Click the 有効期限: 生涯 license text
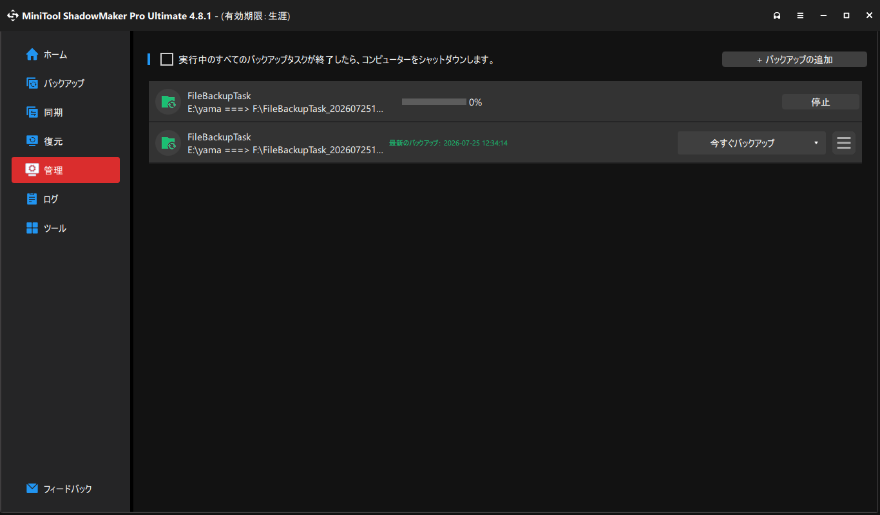This screenshot has width=880, height=515. pyautogui.click(x=256, y=15)
